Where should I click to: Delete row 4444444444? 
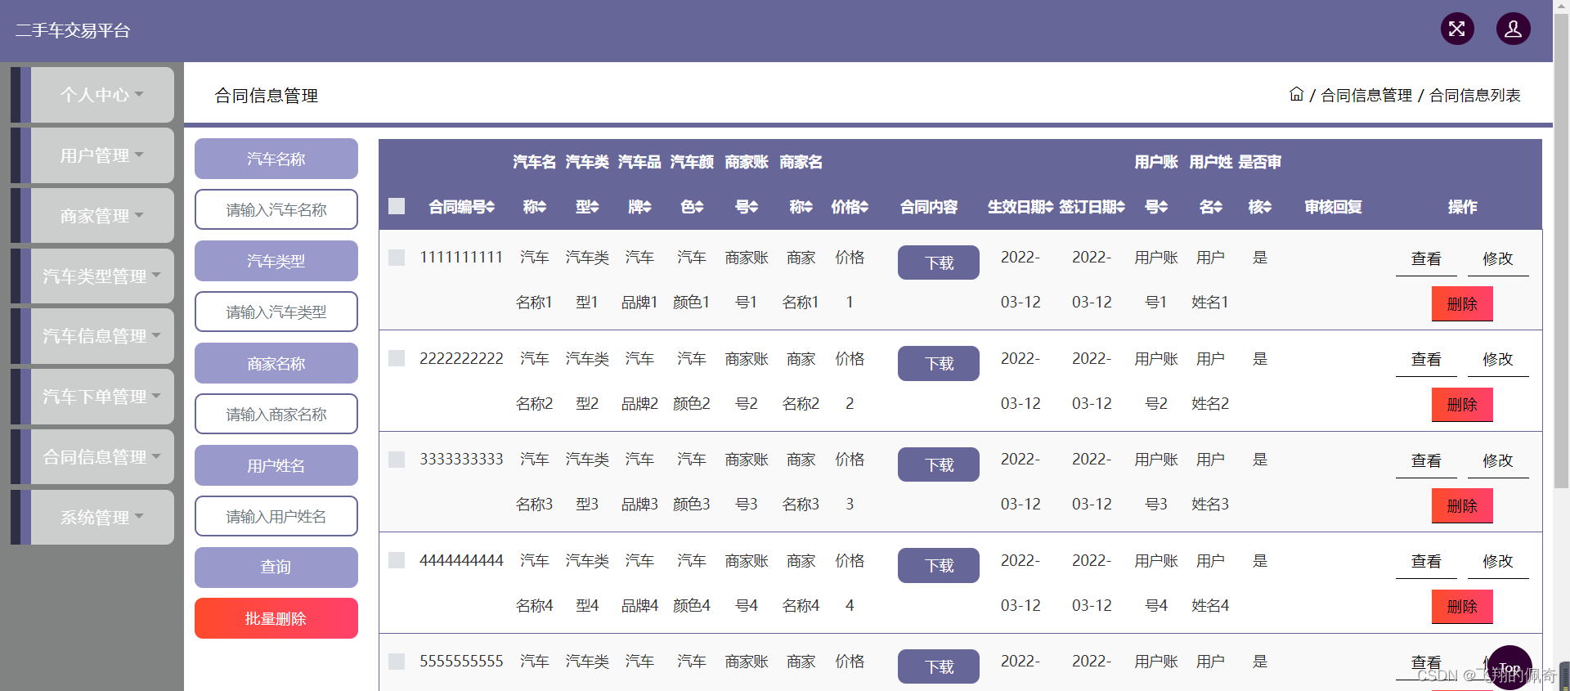coord(1462,607)
